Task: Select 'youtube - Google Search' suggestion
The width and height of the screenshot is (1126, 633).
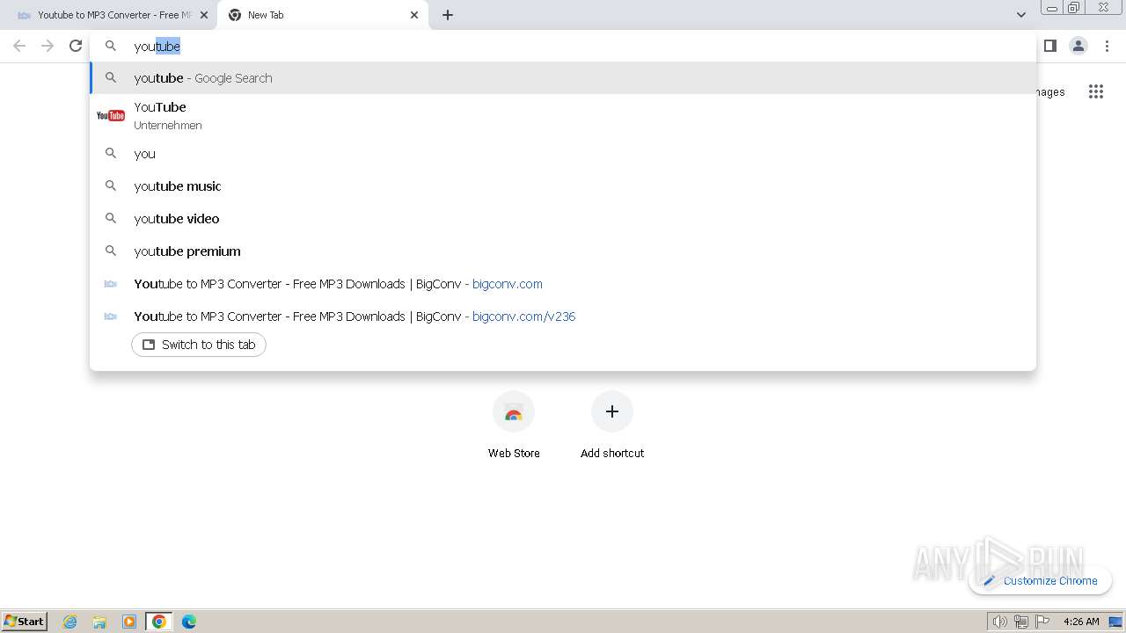Action: pos(563,78)
